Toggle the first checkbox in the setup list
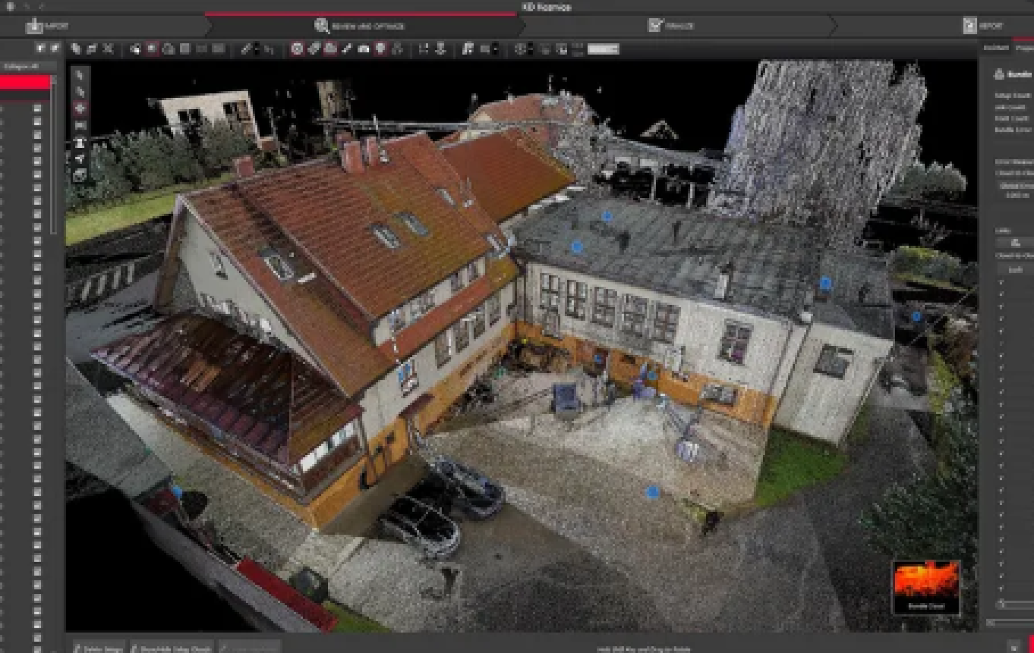The width and height of the screenshot is (1034, 653). point(37,109)
